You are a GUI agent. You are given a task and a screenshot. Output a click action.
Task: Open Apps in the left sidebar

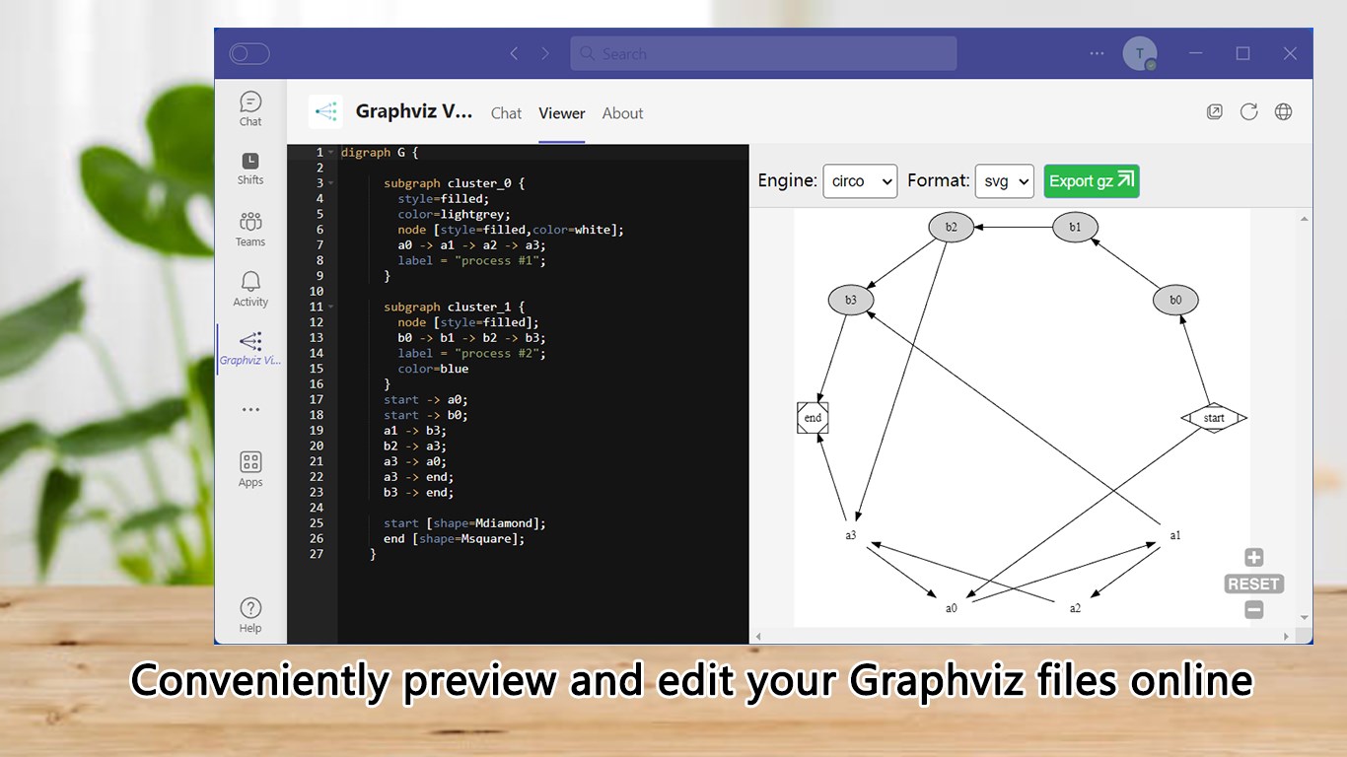pyautogui.click(x=250, y=469)
